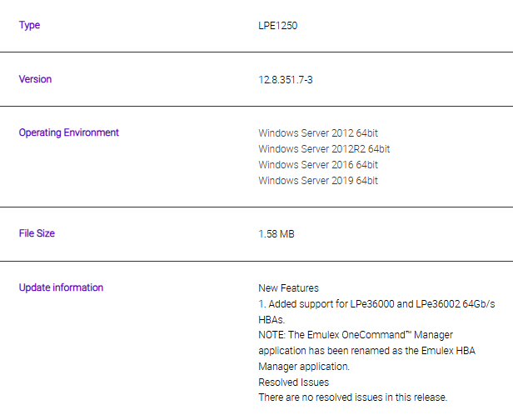Click the Windows Server 2016 64bit entry
Viewport: 513px width, 420px height.
[318, 165]
